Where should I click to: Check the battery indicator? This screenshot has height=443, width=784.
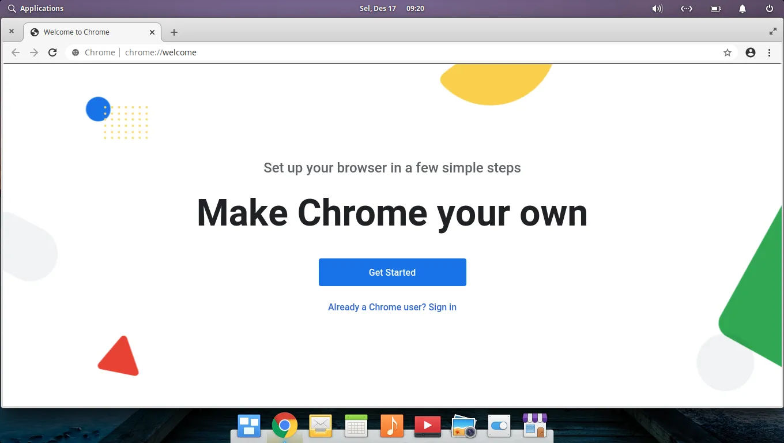pos(715,9)
